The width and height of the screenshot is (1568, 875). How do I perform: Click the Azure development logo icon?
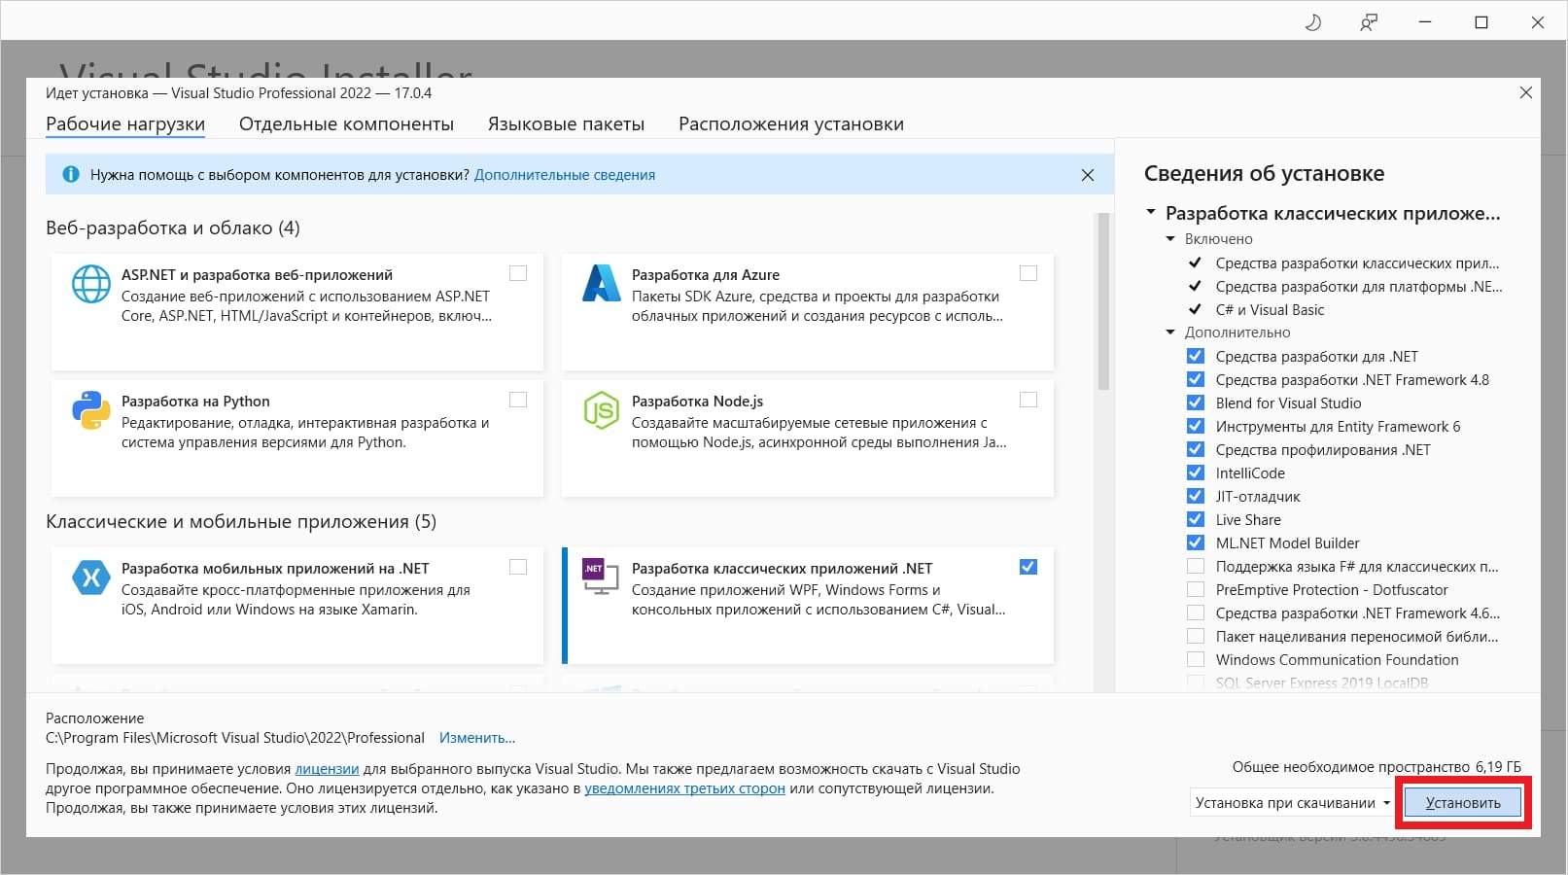tap(601, 283)
